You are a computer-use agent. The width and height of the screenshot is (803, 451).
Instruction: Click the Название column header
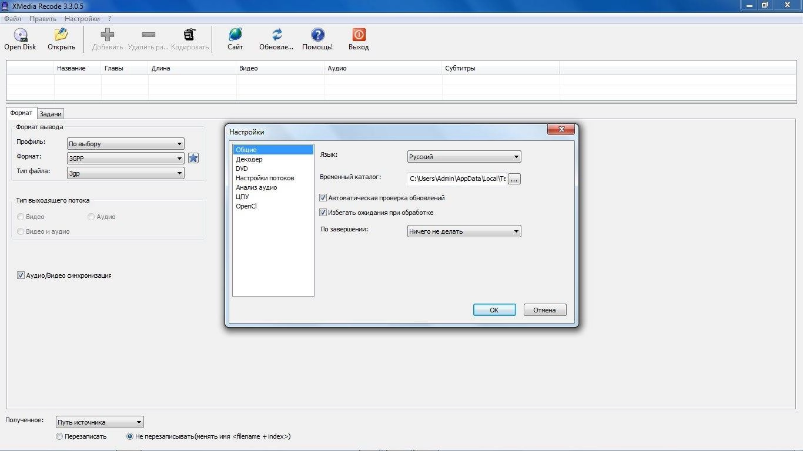coord(78,68)
